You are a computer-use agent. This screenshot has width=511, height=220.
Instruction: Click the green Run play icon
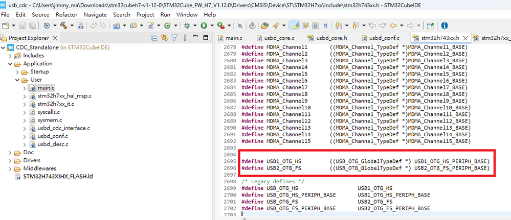point(204,26)
